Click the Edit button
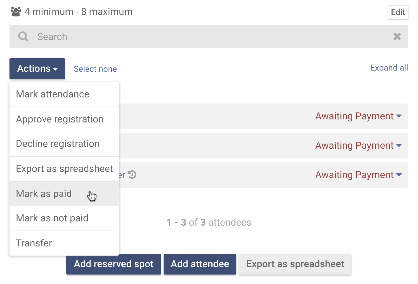The height and width of the screenshot is (284, 418). pos(398,12)
